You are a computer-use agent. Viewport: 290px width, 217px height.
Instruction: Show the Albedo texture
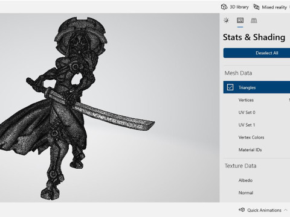tap(257, 180)
